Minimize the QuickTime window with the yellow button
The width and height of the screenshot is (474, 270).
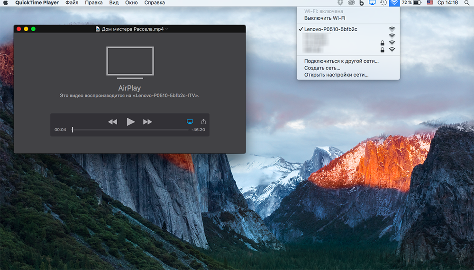tap(26, 29)
